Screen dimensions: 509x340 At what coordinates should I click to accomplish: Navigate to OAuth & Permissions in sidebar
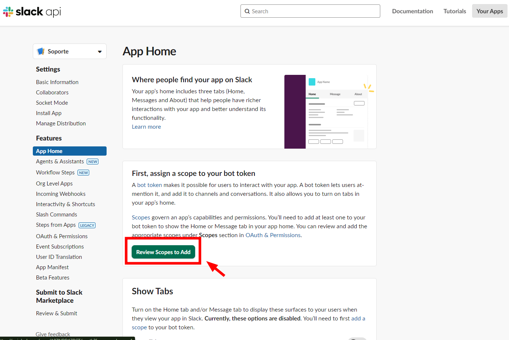click(x=62, y=236)
